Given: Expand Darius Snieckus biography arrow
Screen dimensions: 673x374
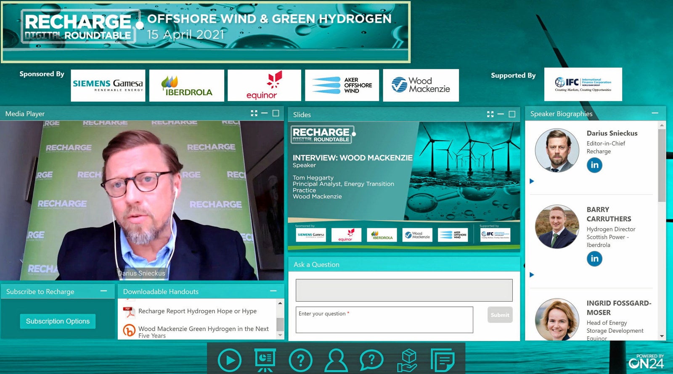Looking at the screenshot, I should pos(532,181).
